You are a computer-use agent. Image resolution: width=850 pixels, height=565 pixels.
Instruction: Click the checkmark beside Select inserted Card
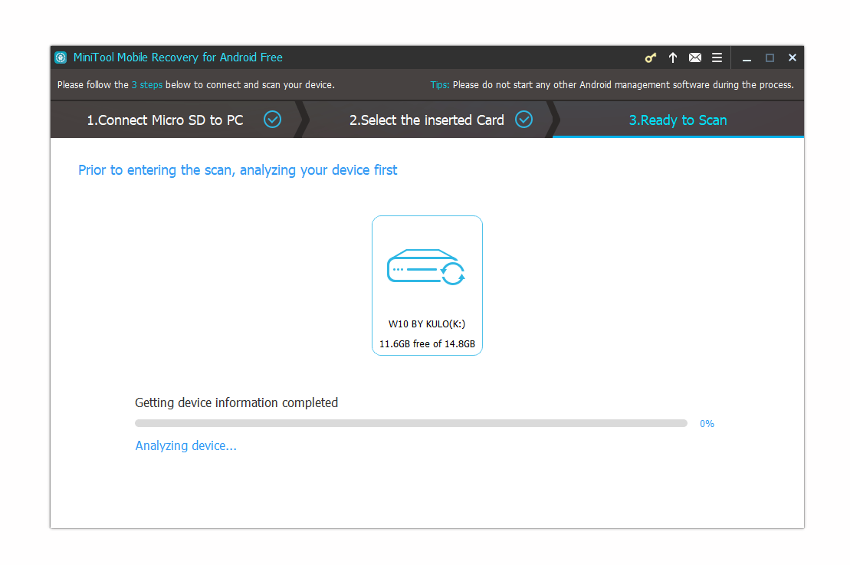click(x=523, y=120)
